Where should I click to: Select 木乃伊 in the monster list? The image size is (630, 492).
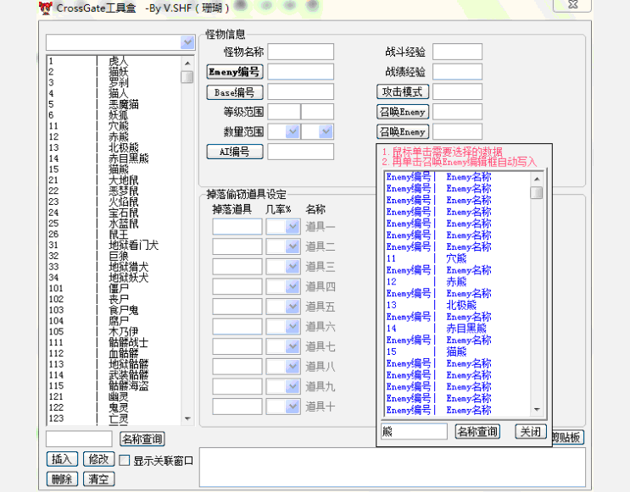pyautogui.click(x=114, y=331)
